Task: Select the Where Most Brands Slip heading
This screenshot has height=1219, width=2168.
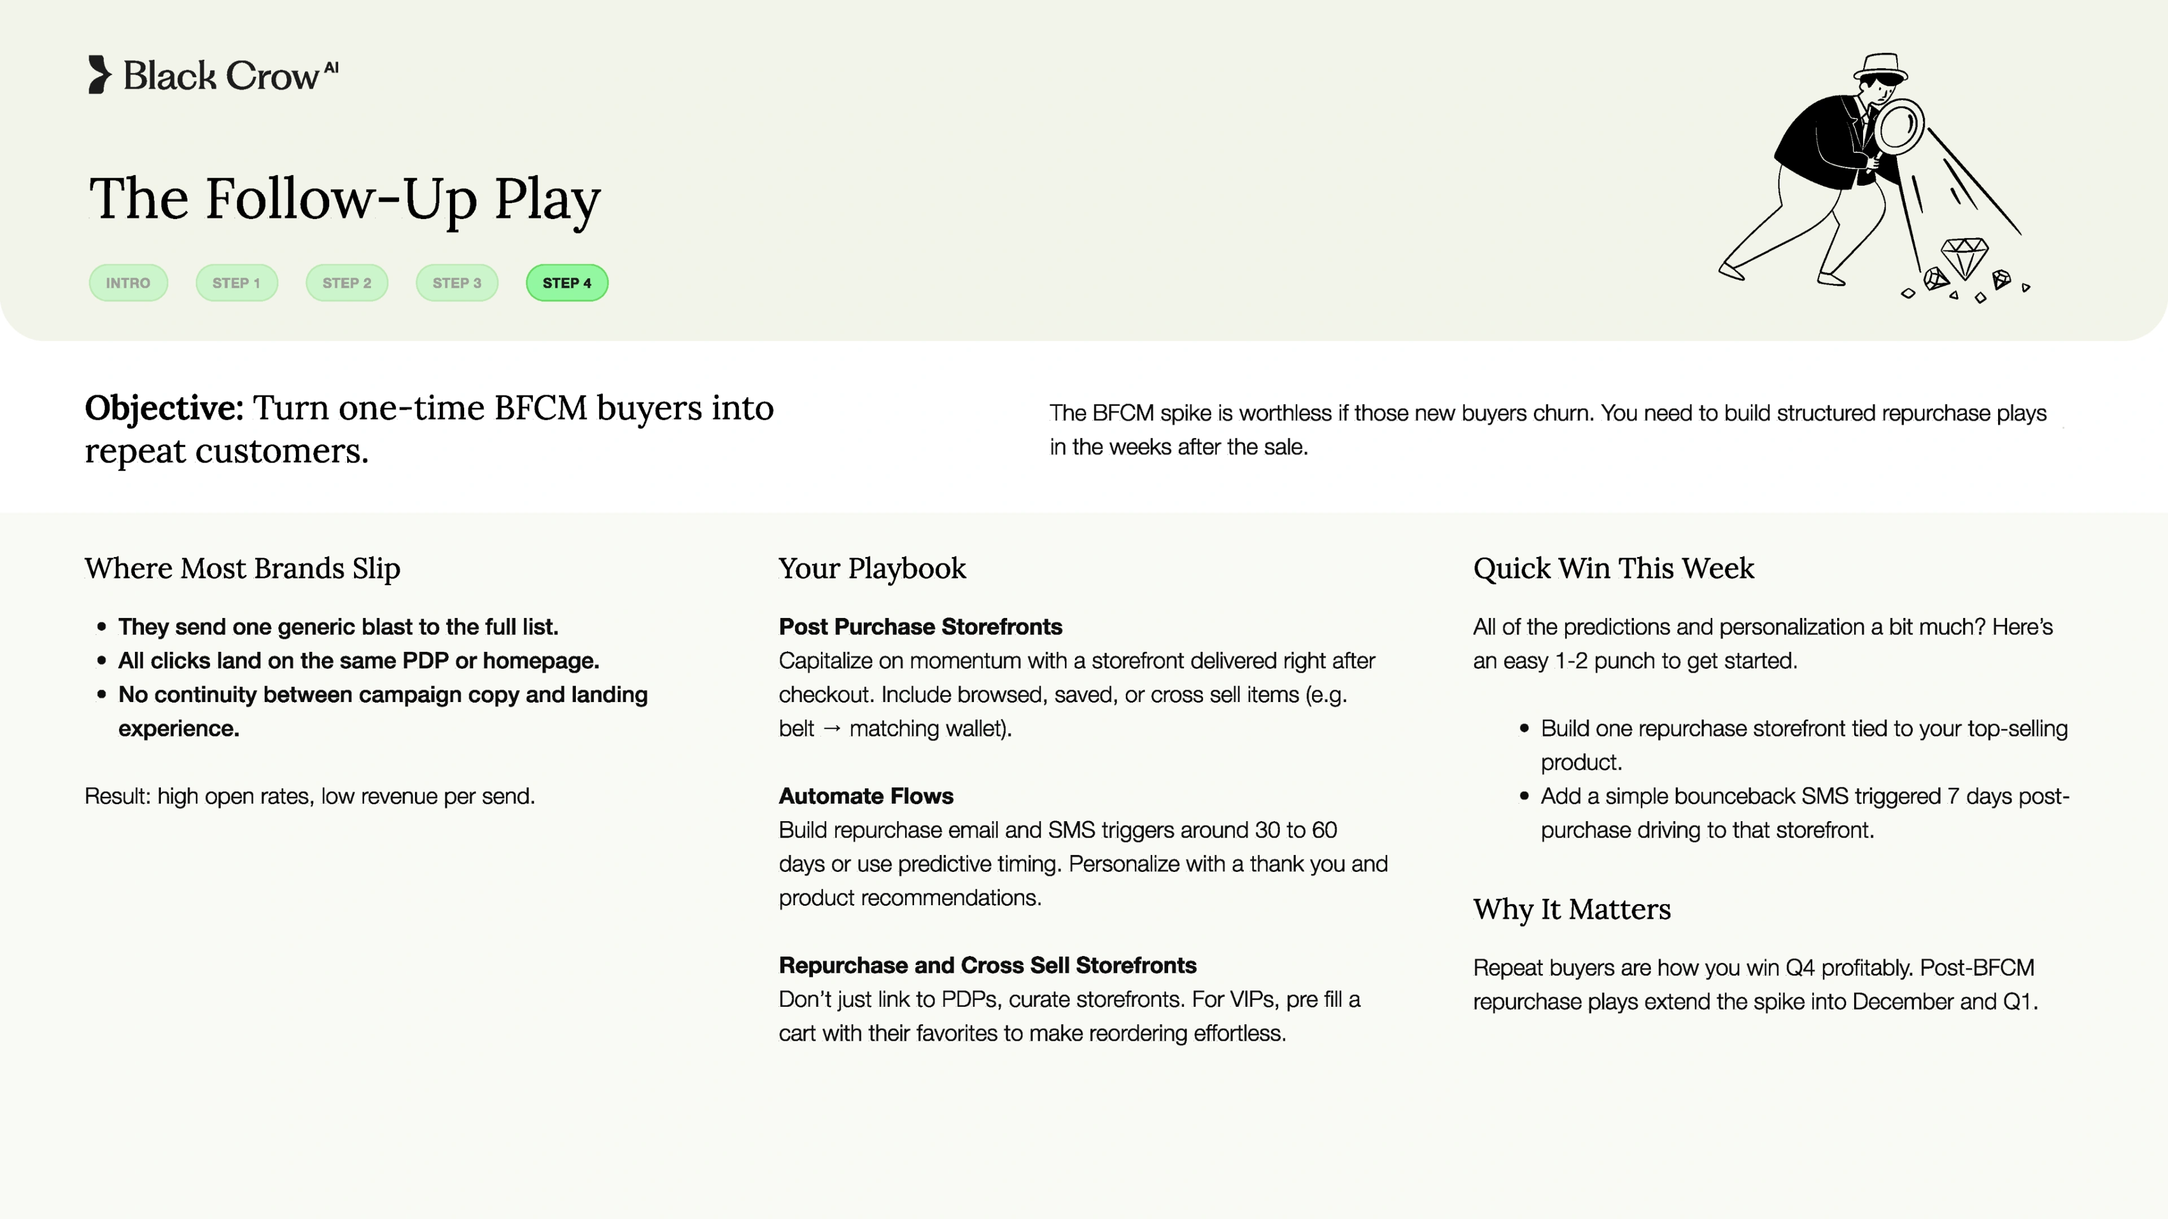Action: [242, 569]
